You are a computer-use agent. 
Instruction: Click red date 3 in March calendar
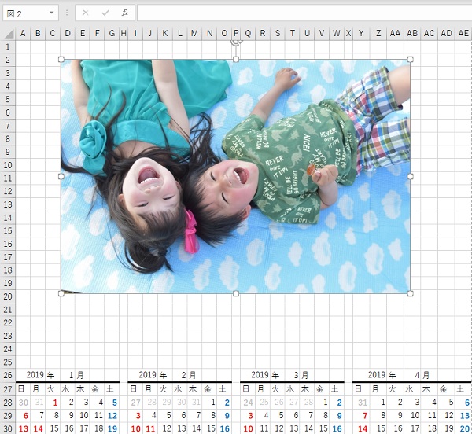point(250,416)
